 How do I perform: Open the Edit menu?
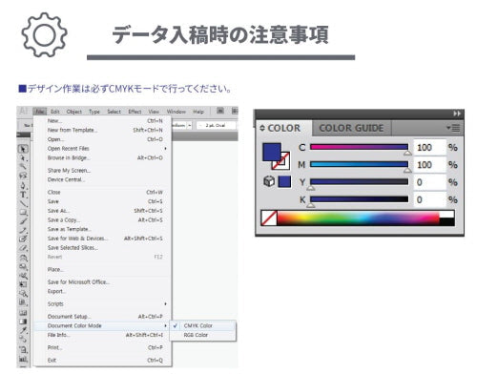point(55,112)
